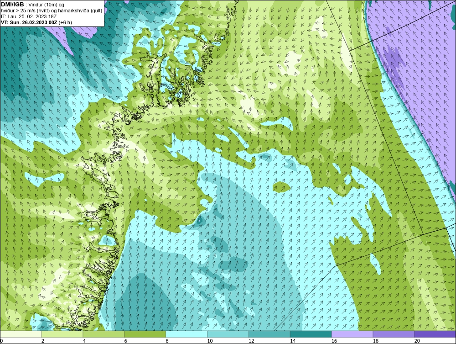456x344 pixels.
Task: Click the 'Vindur (10m) og' text
Action: (47, 5)
